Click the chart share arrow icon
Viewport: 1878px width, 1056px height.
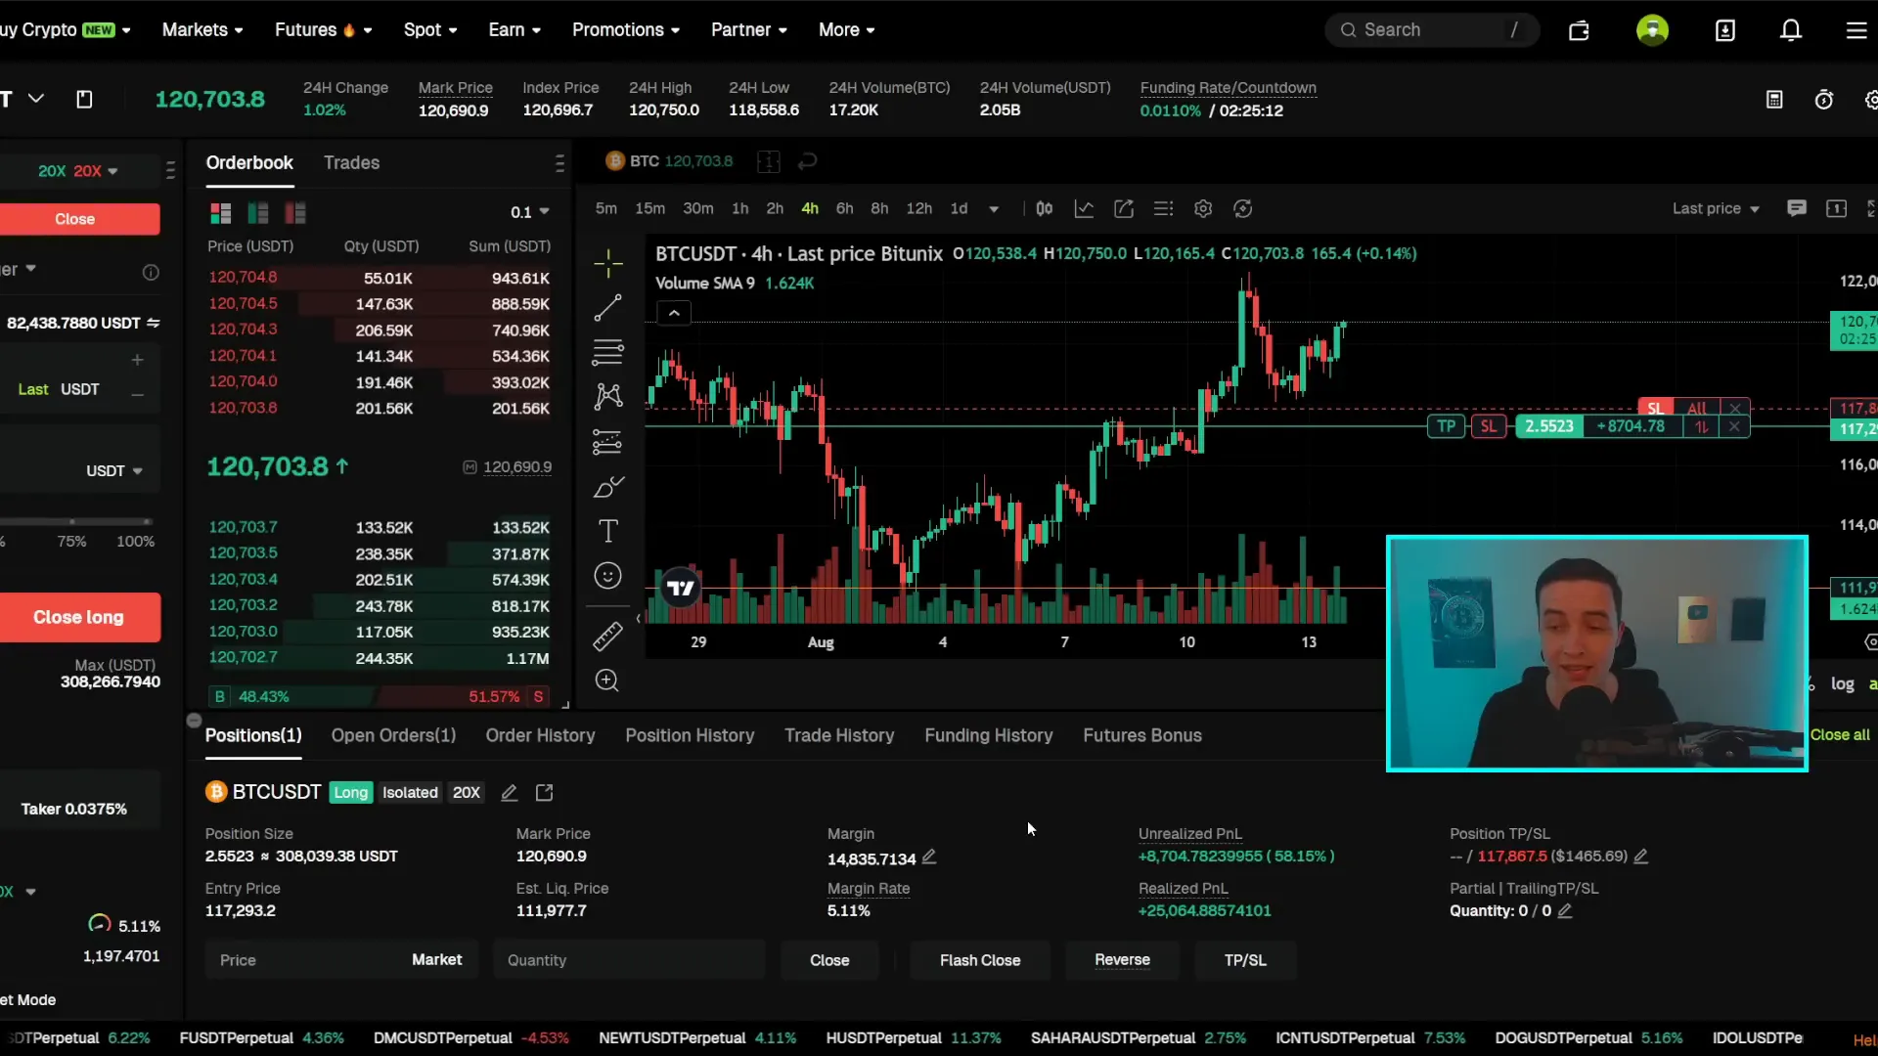click(x=1124, y=208)
